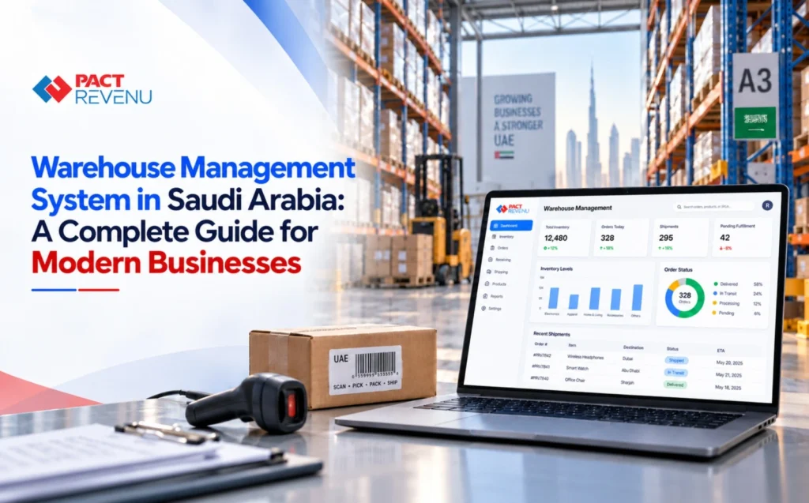
Task: Click the Electronics bar in Inventory Levels
Action: coord(553,298)
